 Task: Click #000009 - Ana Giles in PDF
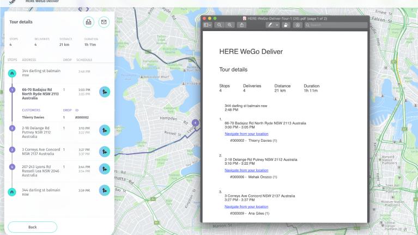[x=250, y=213]
